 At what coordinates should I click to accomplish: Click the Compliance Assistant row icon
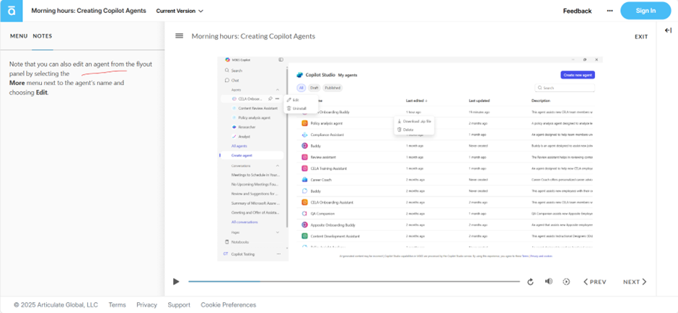tap(304, 135)
